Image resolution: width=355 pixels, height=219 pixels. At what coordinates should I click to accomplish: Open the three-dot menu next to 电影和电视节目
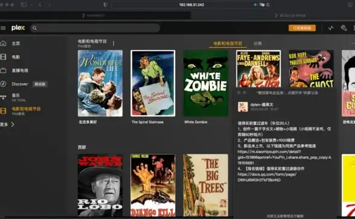point(114,43)
